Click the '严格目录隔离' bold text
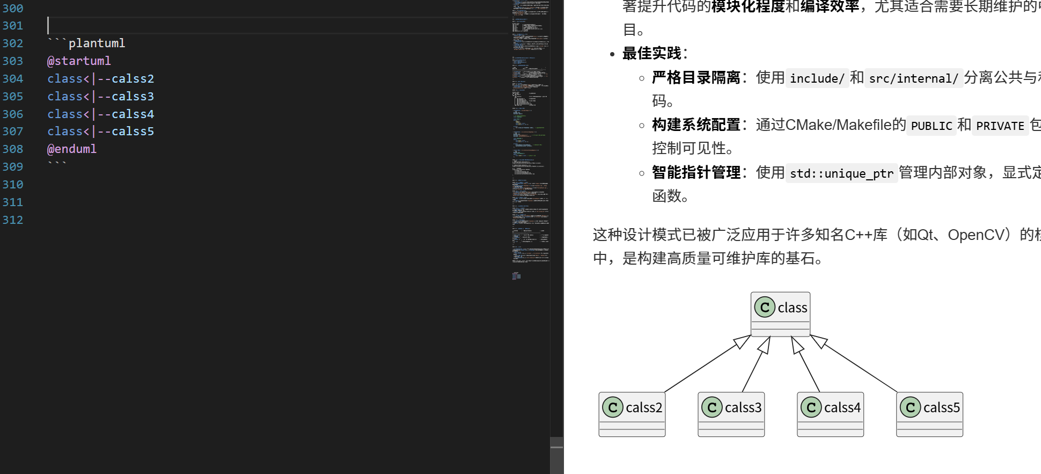The width and height of the screenshot is (1041, 474). point(696,78)
